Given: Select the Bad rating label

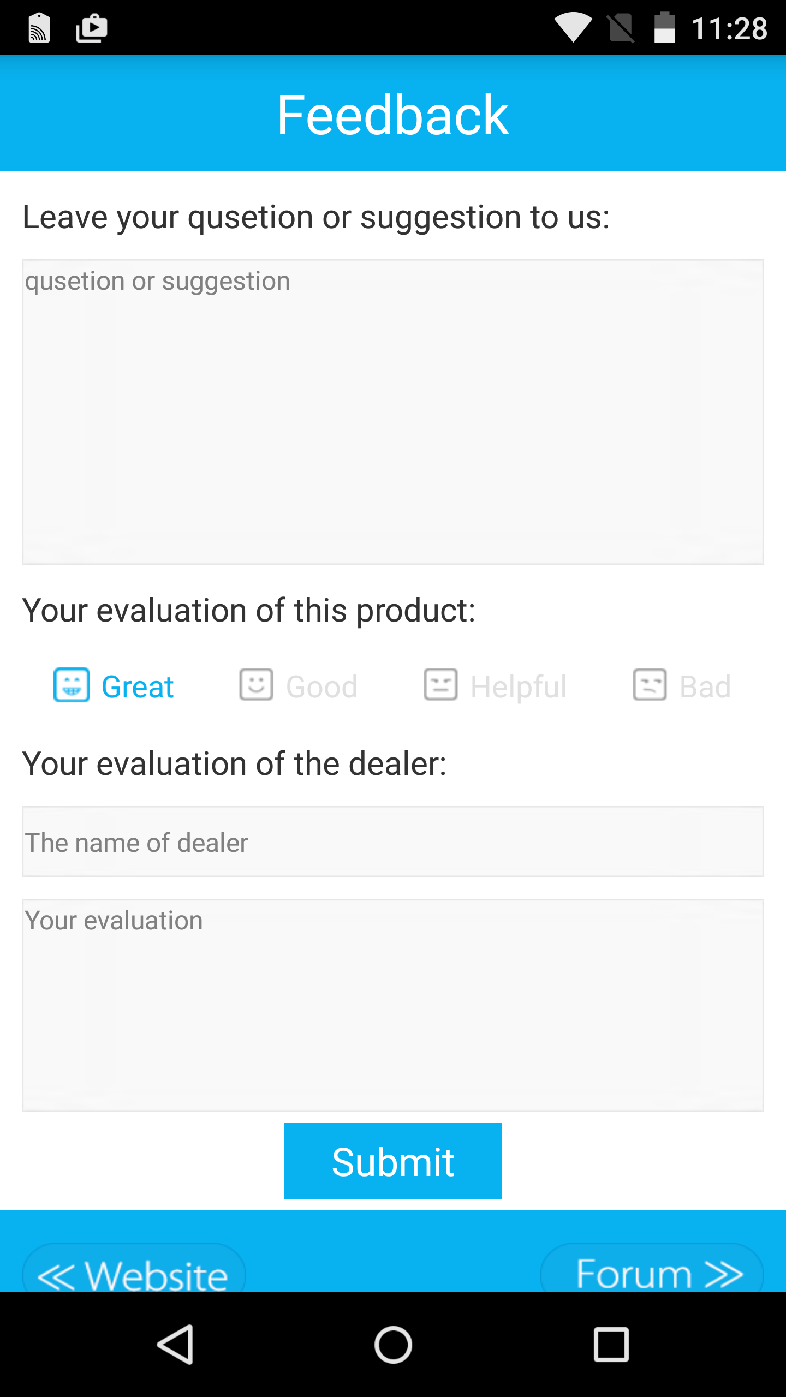Looking at the screenshot, I should (705, 686).
